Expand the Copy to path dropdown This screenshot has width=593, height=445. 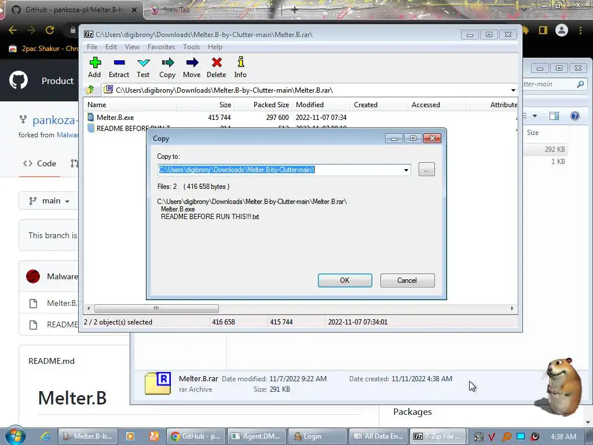[406, 170]
